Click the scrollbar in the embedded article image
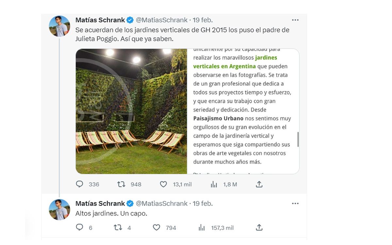Screen dimensions: 392x245 [x=298, y=139]
